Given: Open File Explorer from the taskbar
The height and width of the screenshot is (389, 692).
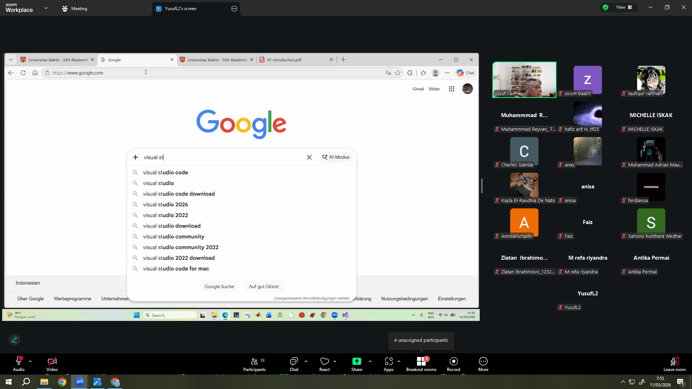Looking at the screenshot, I should 44,382.
